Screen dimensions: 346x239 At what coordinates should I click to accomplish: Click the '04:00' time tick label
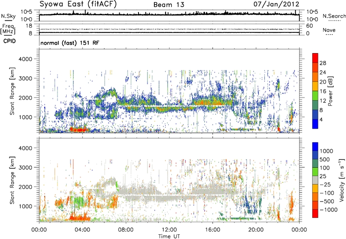pyautogui.click(x=82, y=230)
